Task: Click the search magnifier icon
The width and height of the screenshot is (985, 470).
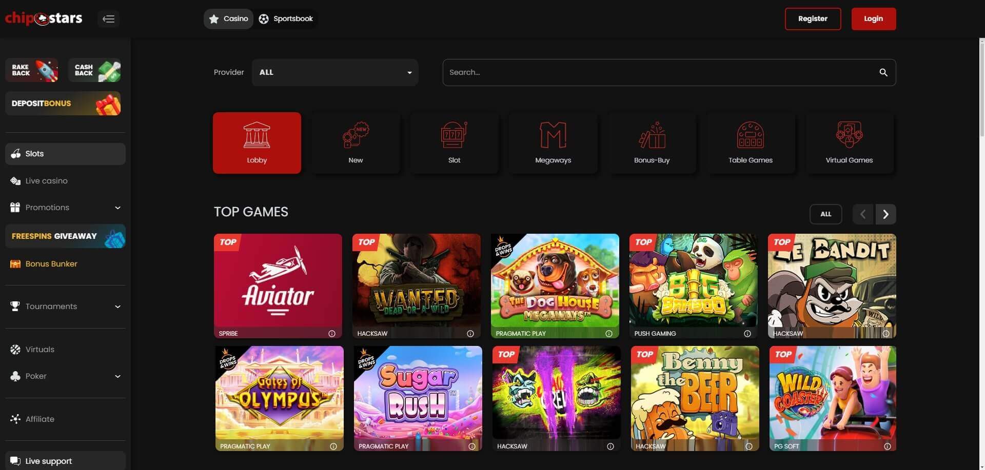Action: pyautogui.click(x=883, y=72)
